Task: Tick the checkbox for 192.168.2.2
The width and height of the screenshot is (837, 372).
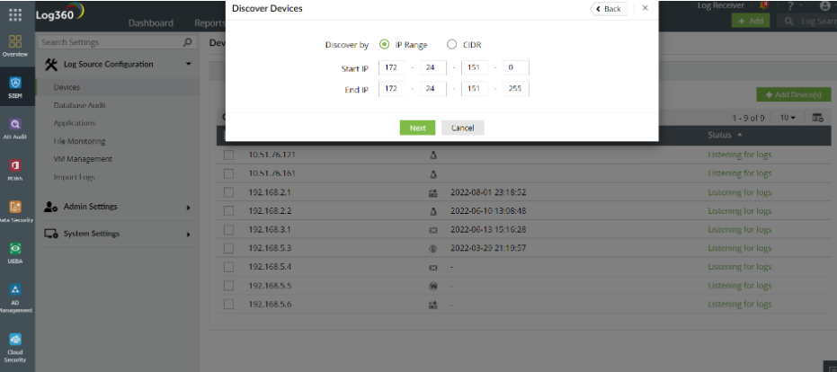Action: 228,211
